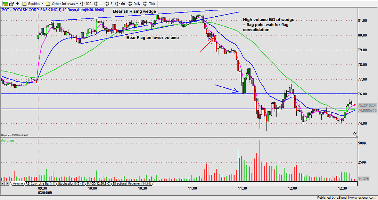The width and height of the screenshot is (378, 200).
Task: Click the 03/04/09 date label
Action: [x=44, y=193]
